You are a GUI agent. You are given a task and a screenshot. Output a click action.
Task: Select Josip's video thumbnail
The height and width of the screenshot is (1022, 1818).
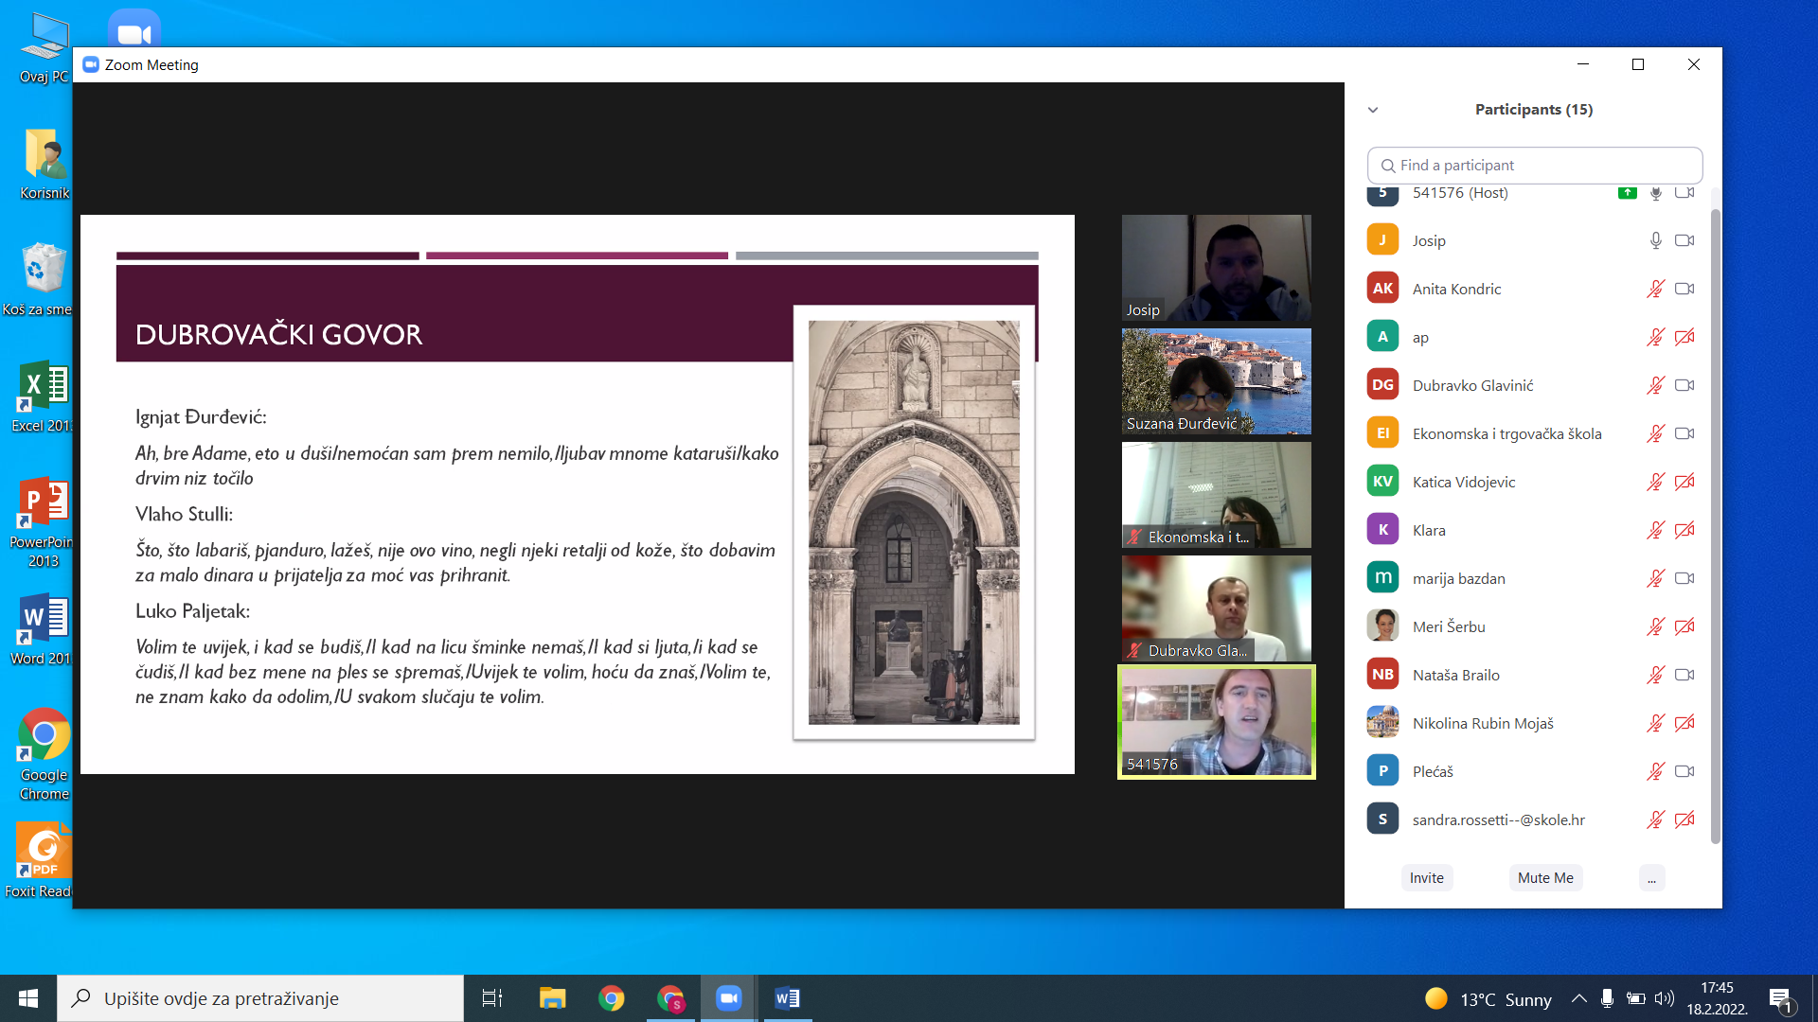1217,268
